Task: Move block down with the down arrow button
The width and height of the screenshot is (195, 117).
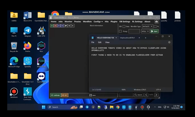Action: [x=62, y=26]
